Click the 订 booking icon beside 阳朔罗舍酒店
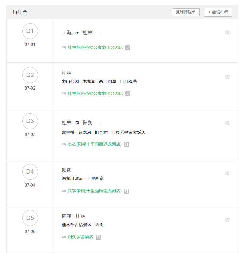The height and width of the screenshot is (253, 241). point(98,237)
